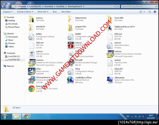Go back with the Back arrow
Image resolution: width=159 pixels, height=125 pixels.
pos(3,6)
